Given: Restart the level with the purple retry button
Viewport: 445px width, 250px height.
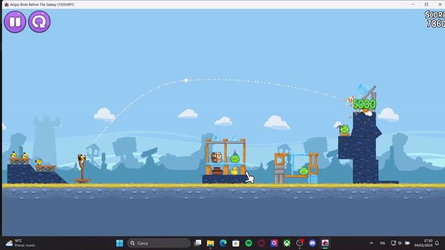Looking at the screenshot, I should (x=40, y=22).
